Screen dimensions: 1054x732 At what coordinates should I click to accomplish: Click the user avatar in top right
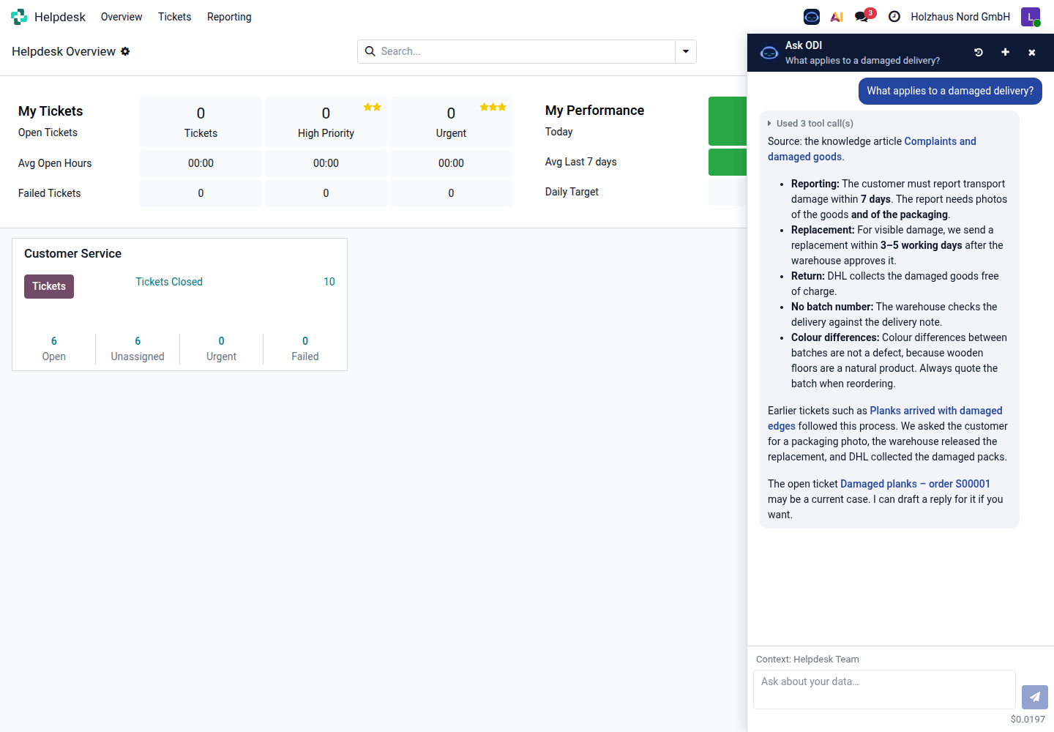pos(1031,17)
